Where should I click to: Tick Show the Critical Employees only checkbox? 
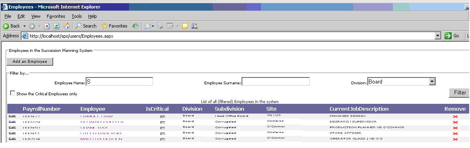pos(13,93)
